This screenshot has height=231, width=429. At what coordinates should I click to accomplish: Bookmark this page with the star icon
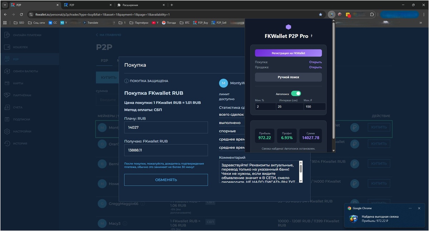point(320,15)
